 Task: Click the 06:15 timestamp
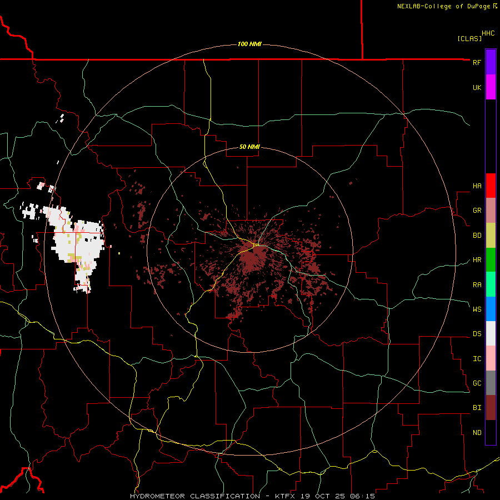pos(362,496)
